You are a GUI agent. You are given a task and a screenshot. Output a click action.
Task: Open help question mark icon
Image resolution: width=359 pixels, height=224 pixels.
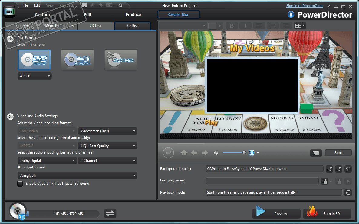click(x=328, y=6)
